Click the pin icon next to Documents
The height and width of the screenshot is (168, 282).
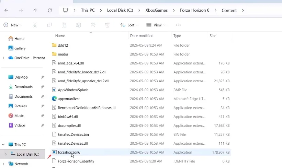tap(43, 96)
